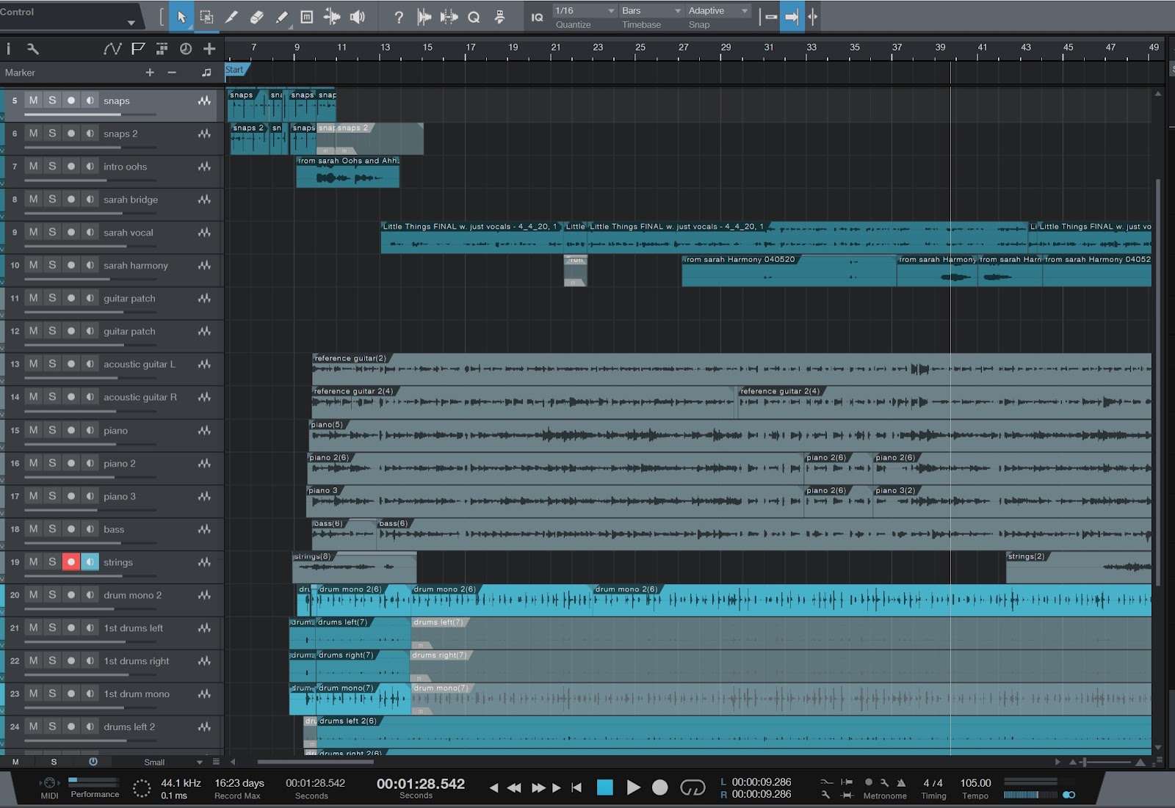Click the waveform icon on drum mono 2
Screen dimensions: 1175x808
click(x=204, y=595)
